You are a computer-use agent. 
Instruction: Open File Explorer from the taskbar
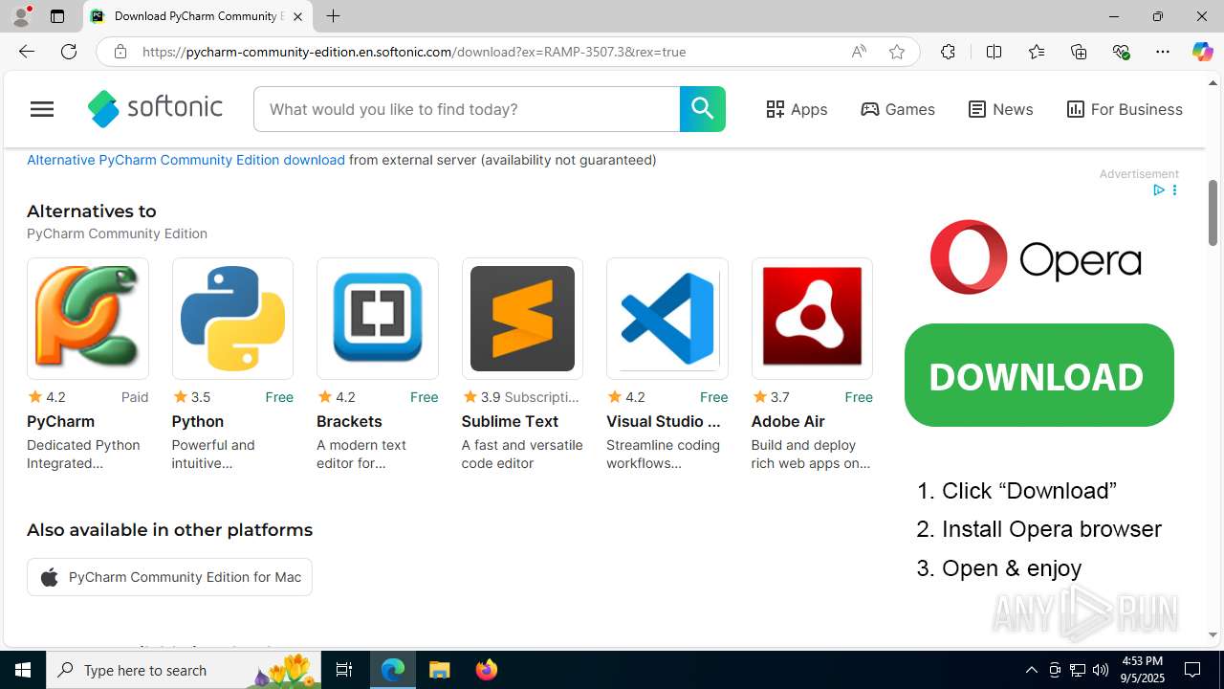point(440,670)
